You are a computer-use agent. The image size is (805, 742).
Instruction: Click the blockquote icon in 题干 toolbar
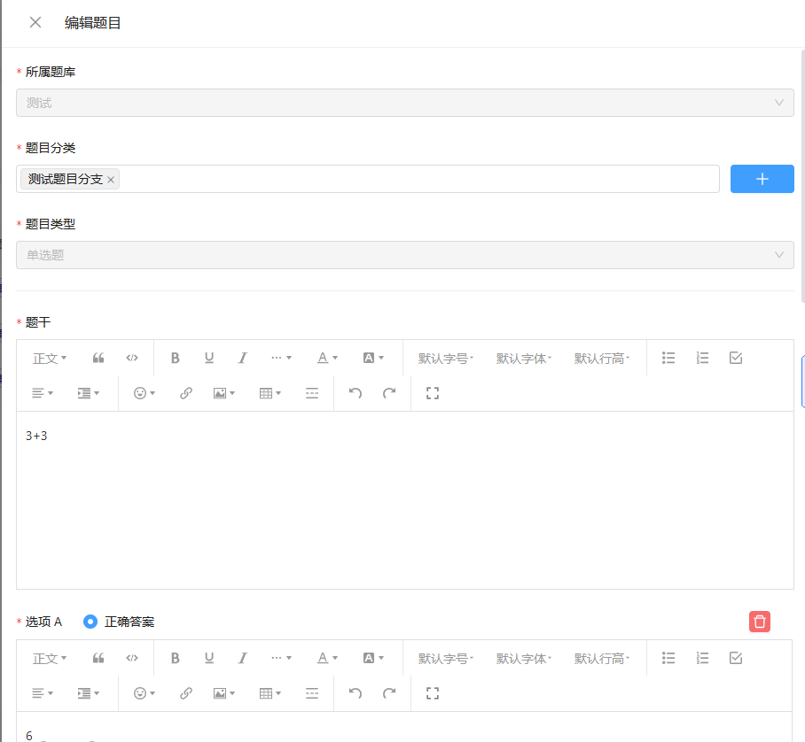click(98, 358)
